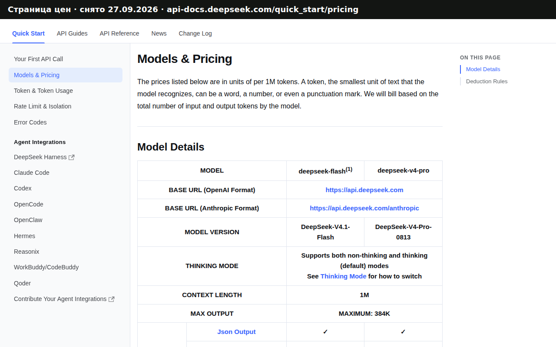Click the CONTEXT LENGTH row label
The width and height of the screenshot is (556, 347).
212,295
